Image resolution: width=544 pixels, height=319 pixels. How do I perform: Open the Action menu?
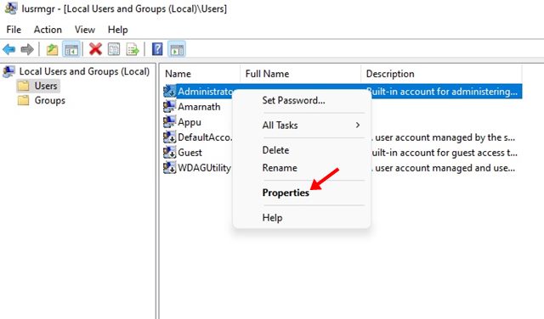48,30
